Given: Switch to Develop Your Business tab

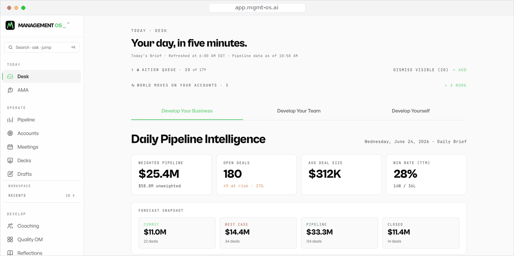Looking at the screenshot, I should (x=187, y=111).
